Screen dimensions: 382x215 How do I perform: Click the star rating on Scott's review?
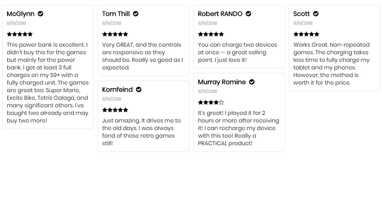pyautogui.click(x=306, y=34)
